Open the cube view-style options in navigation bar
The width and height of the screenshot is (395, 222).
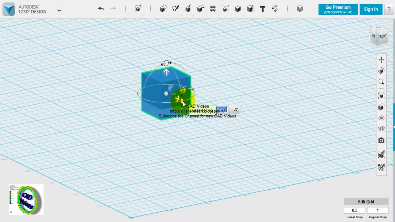[381, 107]
